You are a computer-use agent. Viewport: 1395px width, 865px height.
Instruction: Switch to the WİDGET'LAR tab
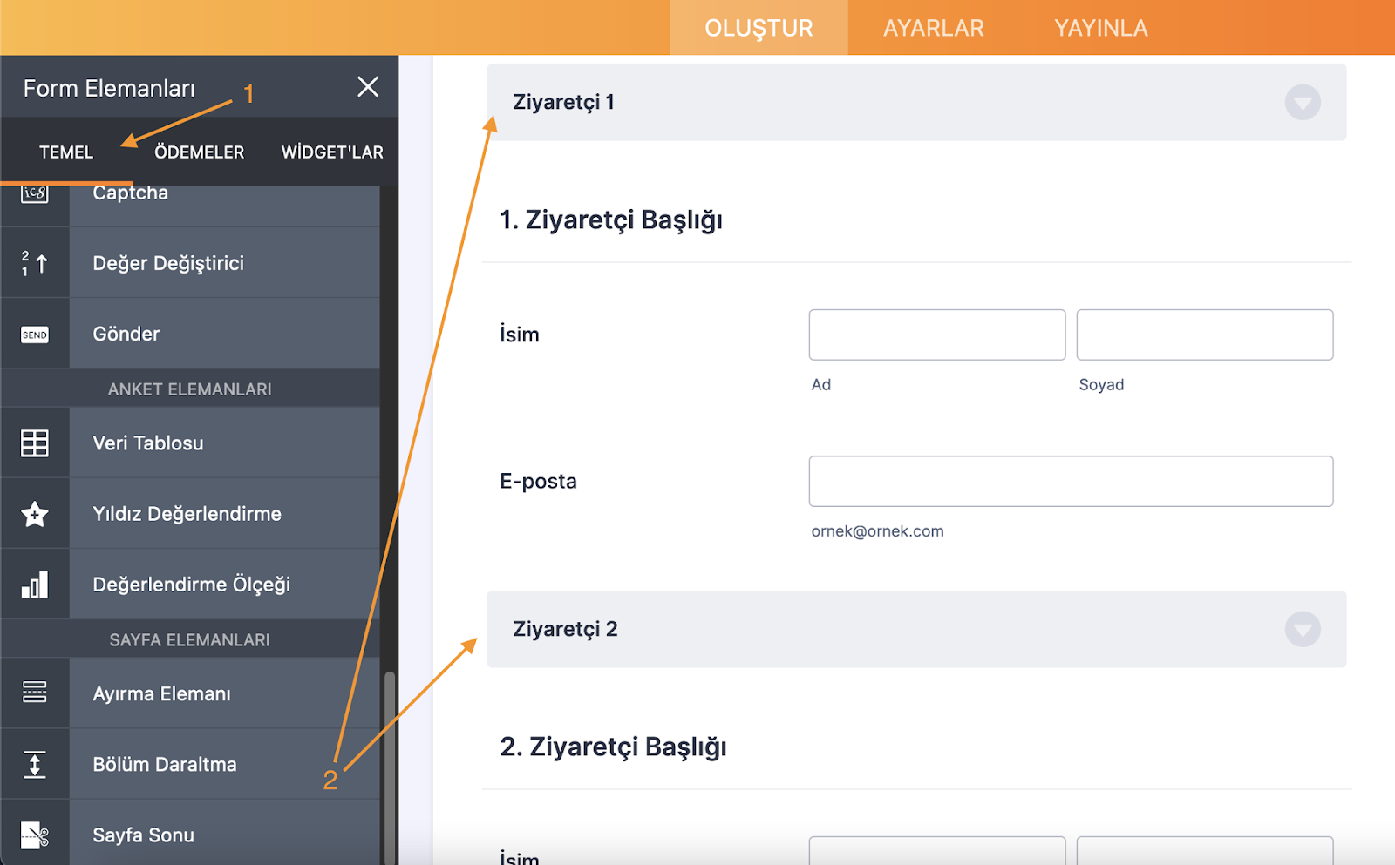[332, 152]
